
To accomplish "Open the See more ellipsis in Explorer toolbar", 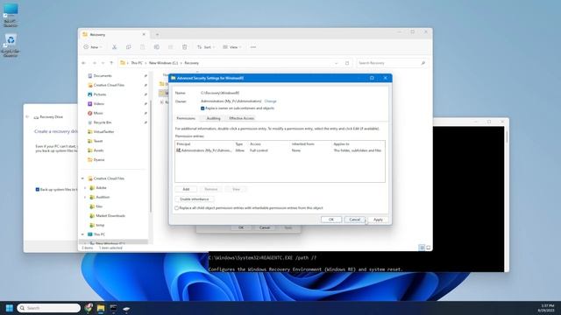I will [253, 47].
